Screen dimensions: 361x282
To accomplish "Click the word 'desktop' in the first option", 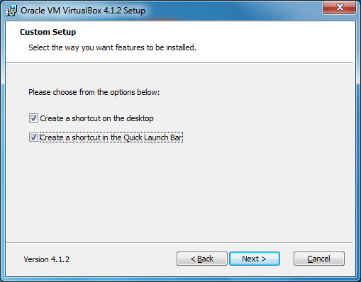I will [x=140, y=118].
